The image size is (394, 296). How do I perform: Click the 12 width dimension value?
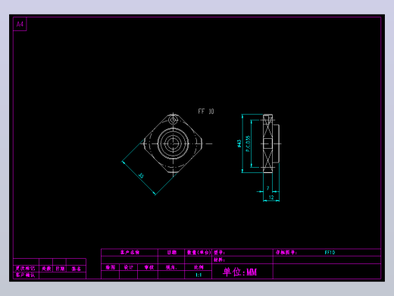point(271,197)
